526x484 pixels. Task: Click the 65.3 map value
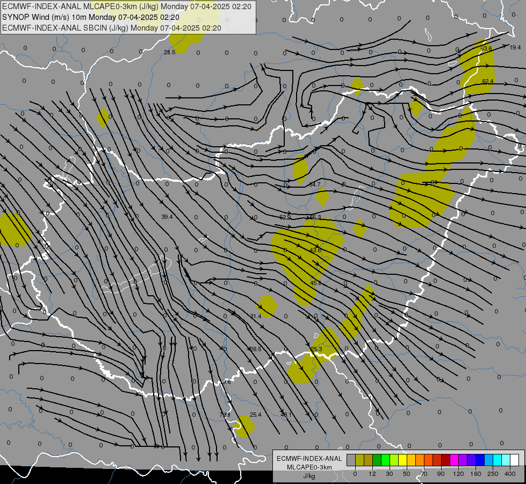click(x=315, y=217)
